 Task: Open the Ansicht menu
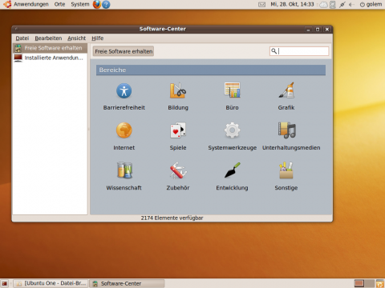click(76, 38)
